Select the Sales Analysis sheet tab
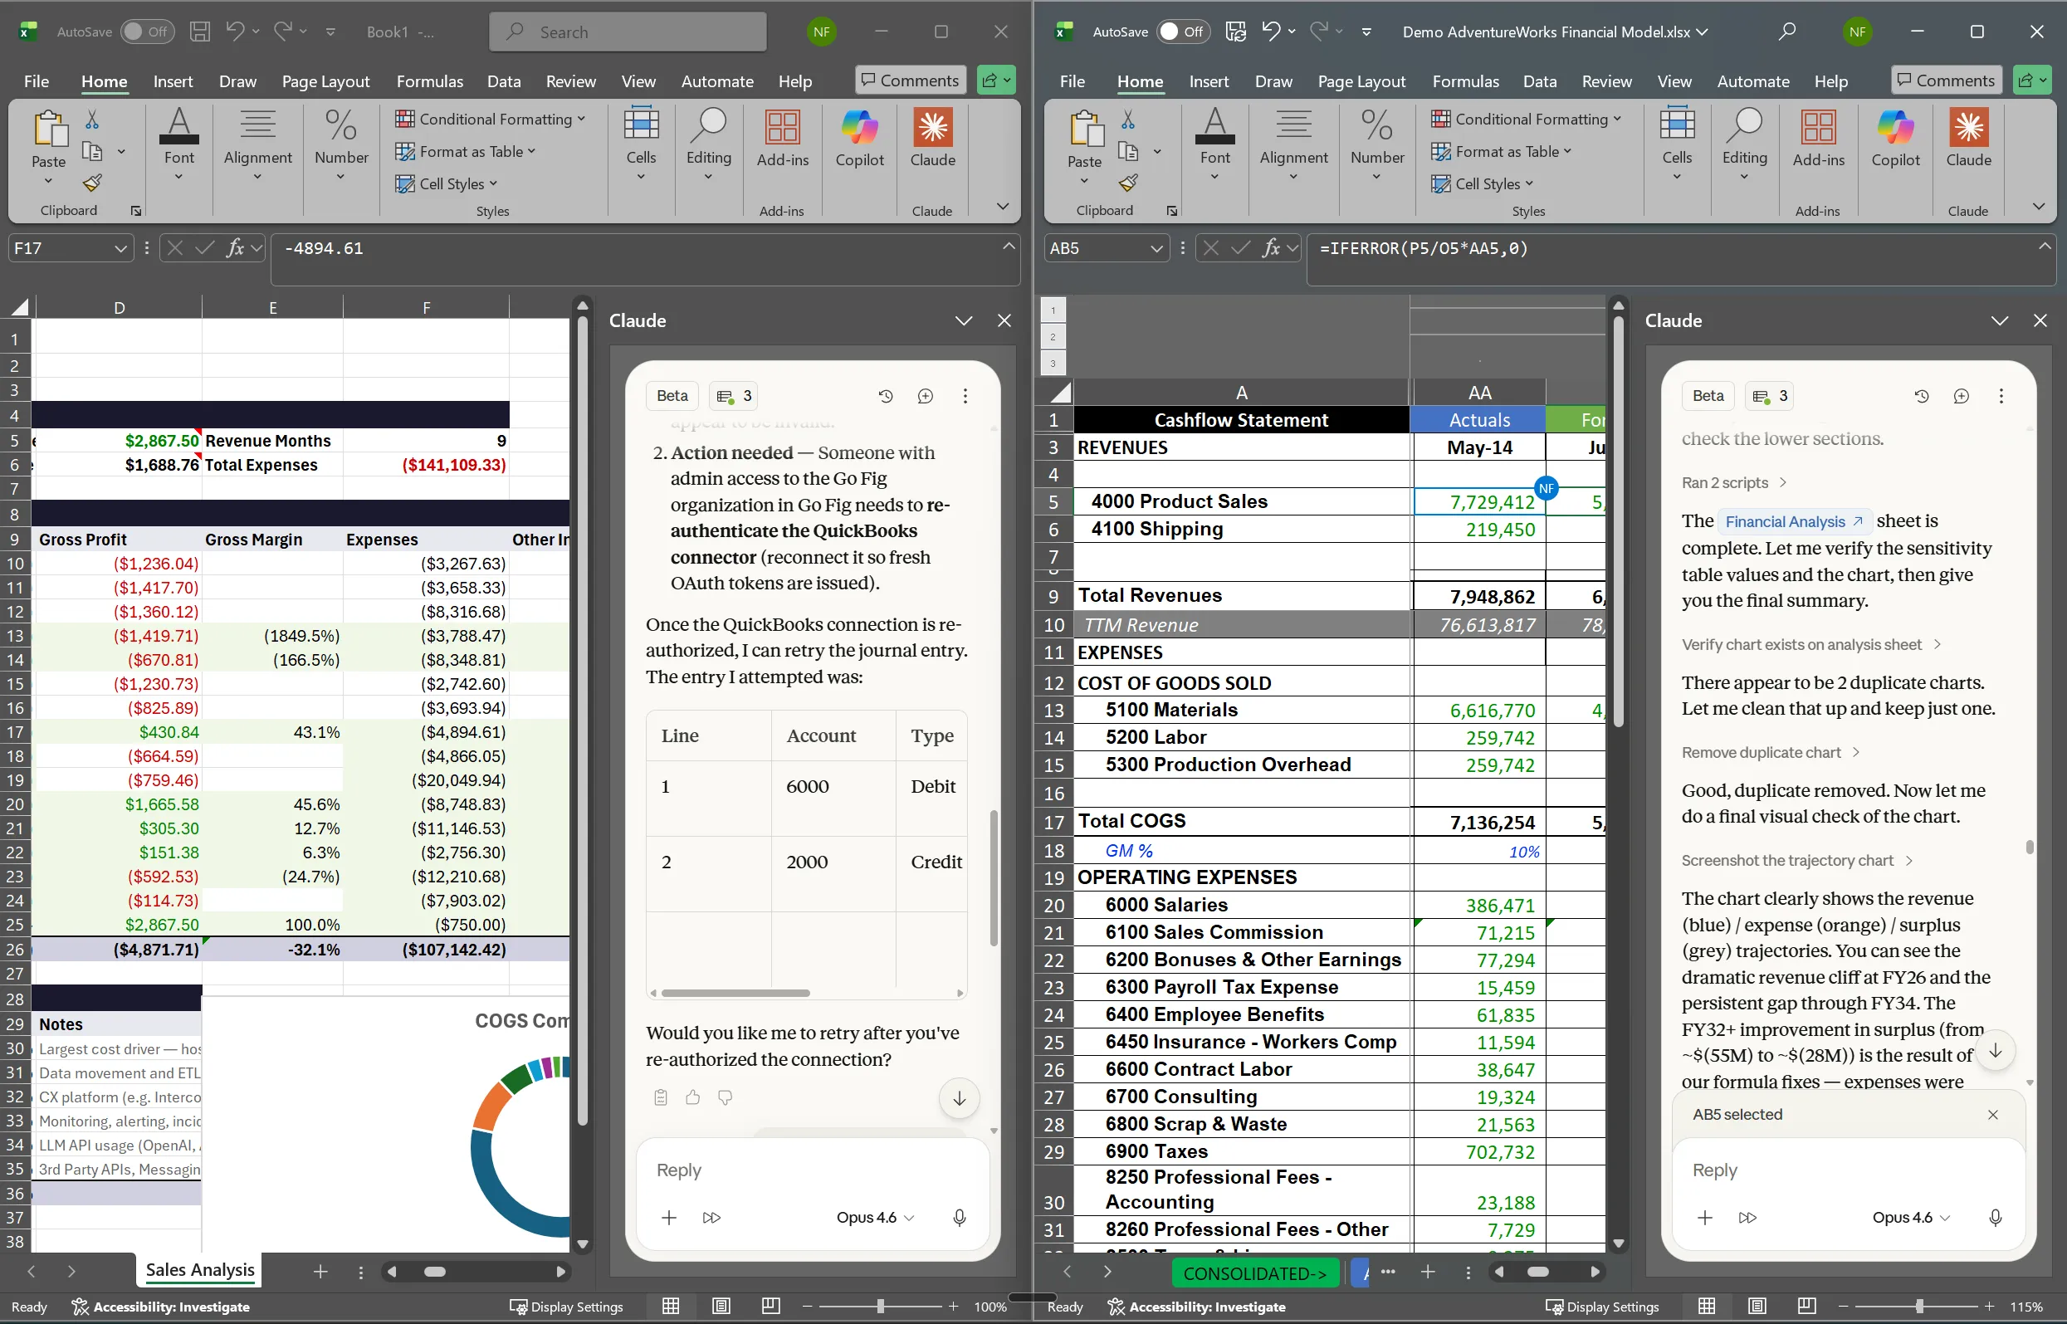Viewport: 2067px width, 1324px height. pyautogui.click(x=199, y=1270)
